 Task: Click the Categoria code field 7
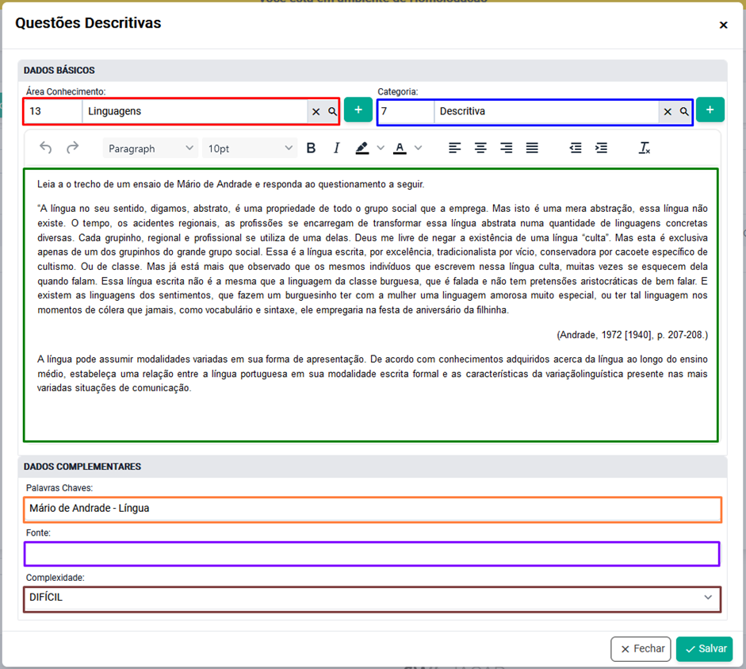point(405,111)
